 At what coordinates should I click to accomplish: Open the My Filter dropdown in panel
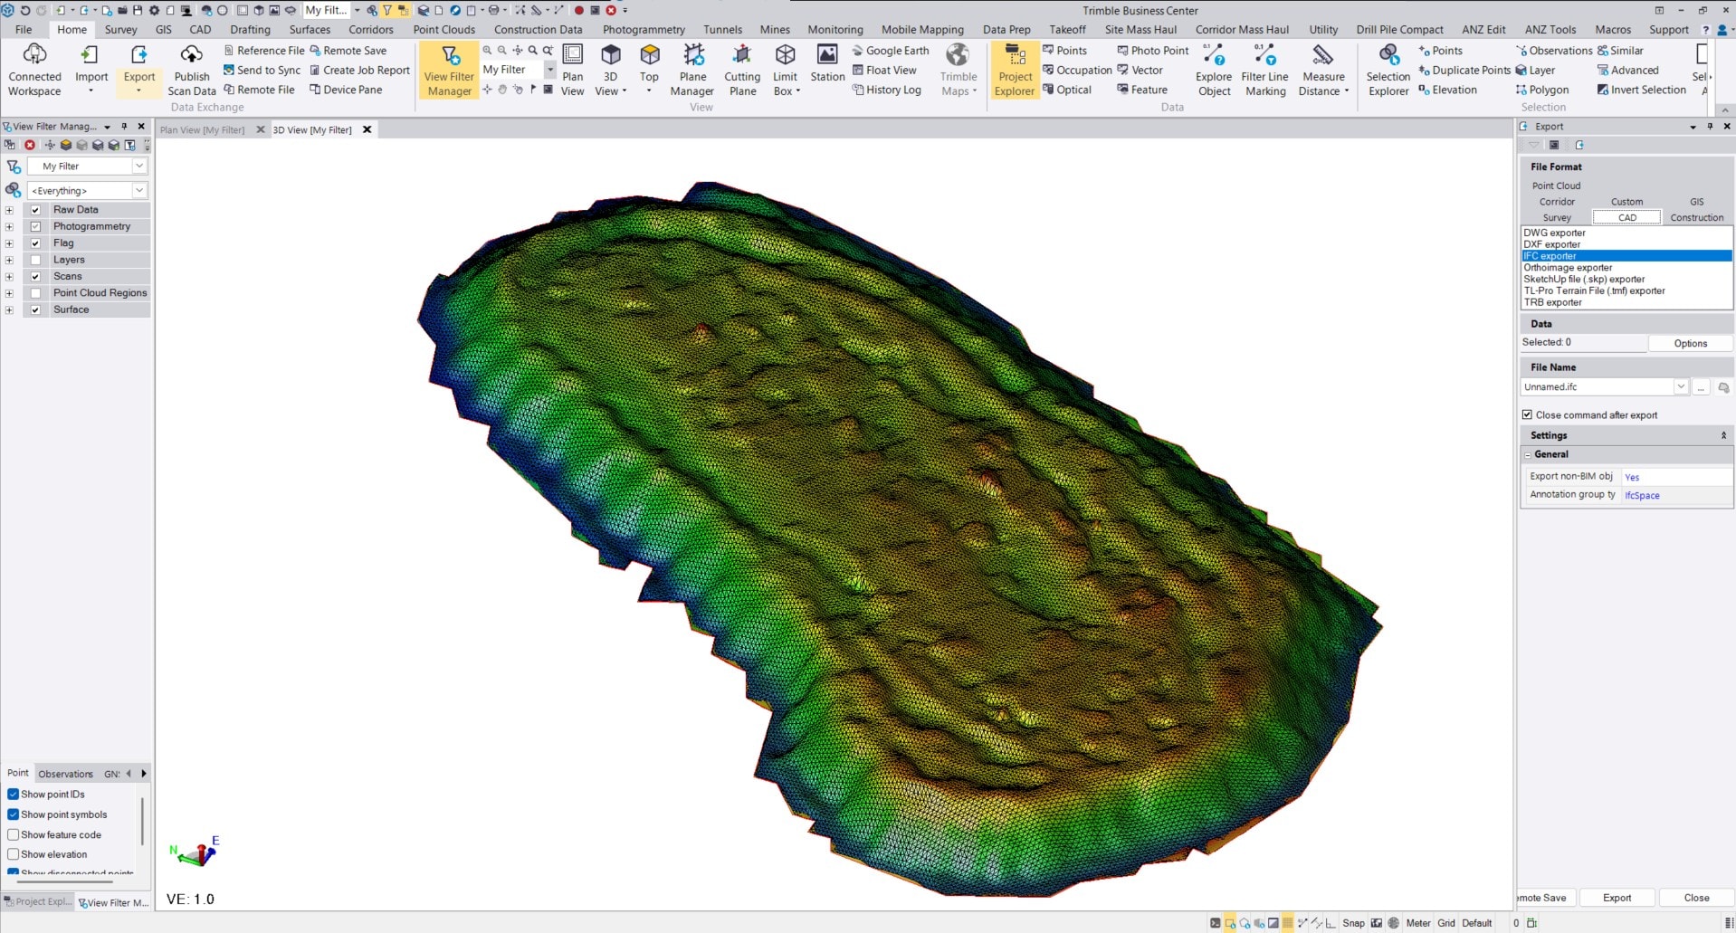139,166
